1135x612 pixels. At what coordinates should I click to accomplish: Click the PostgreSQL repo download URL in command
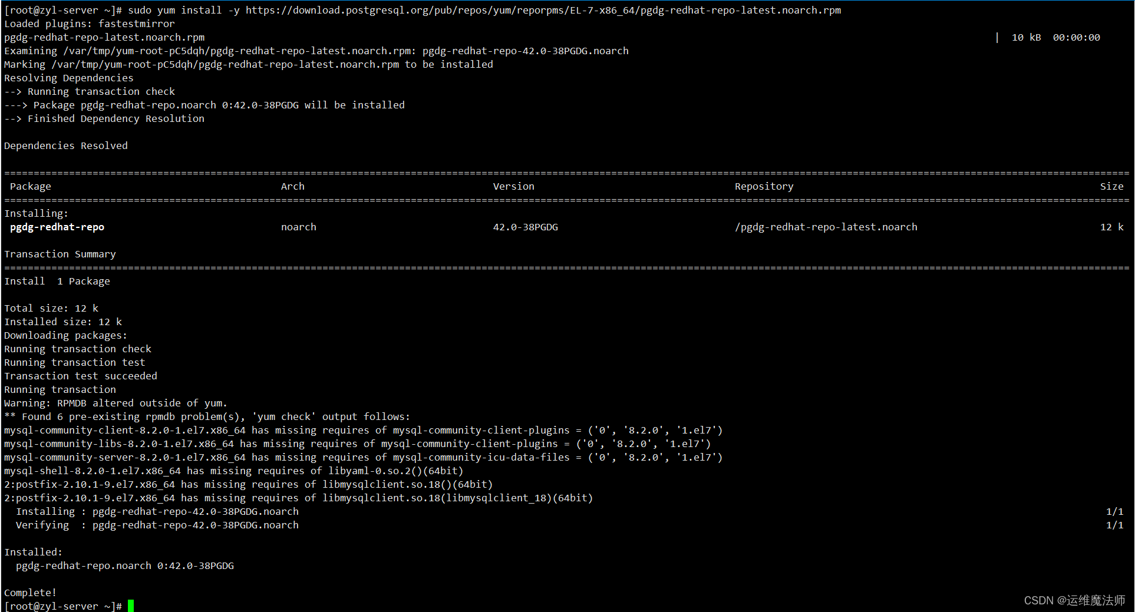point(543,10)
